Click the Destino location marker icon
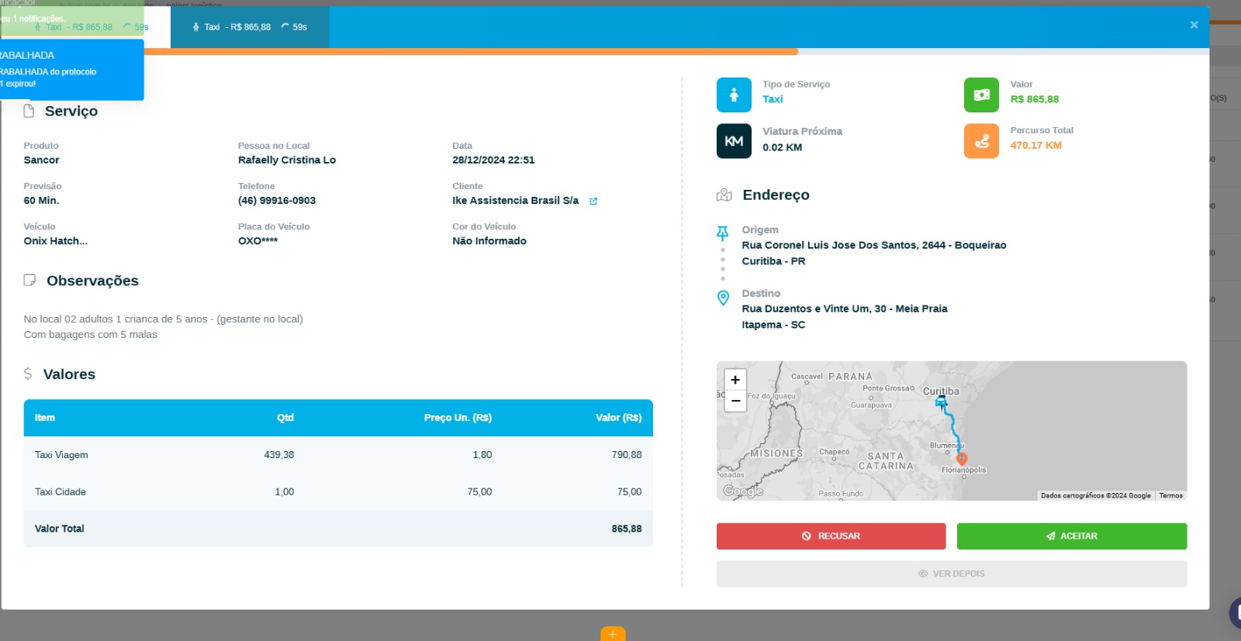The width and height of the screenshot is (1241, 641). (723, 298)
